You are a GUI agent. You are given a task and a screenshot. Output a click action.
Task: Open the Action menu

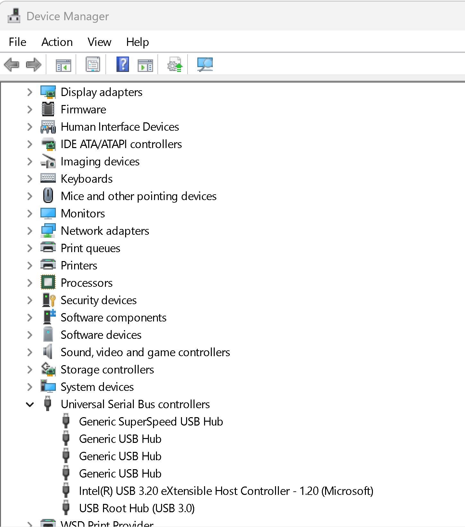pos(57,42)
